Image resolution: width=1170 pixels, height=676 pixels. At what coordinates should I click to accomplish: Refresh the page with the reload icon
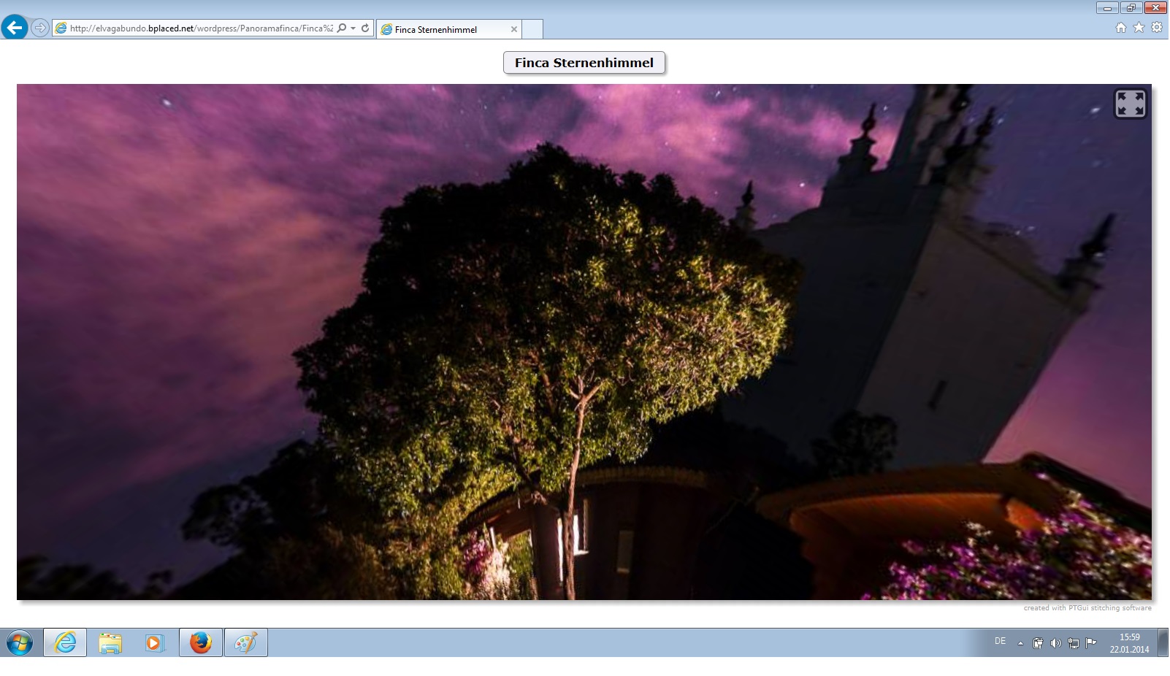click(x=365, y=28)
